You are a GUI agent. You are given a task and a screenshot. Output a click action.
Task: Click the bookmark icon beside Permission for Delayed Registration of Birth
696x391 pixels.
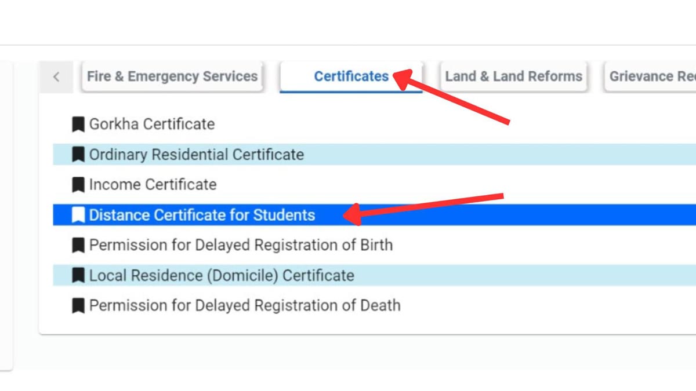pyautogui.click(x=78, y=244)
